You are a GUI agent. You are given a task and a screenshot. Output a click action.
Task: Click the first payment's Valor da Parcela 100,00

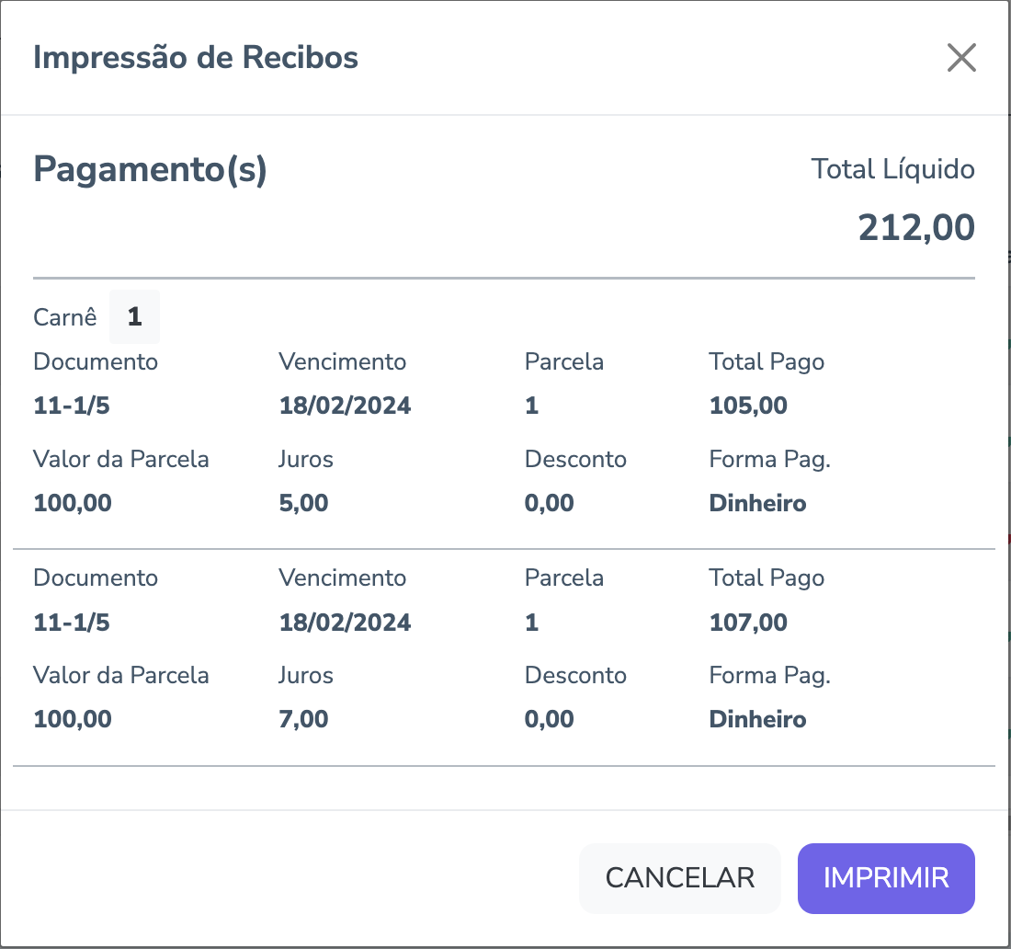(x=73, y=503)
